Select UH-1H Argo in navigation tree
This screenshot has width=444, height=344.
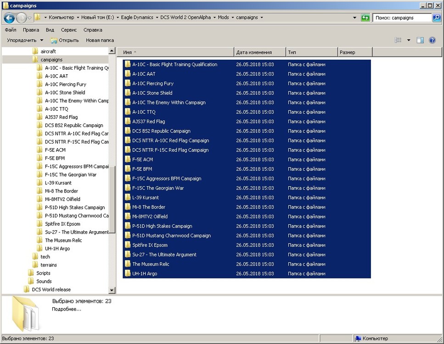click(57, 249)
